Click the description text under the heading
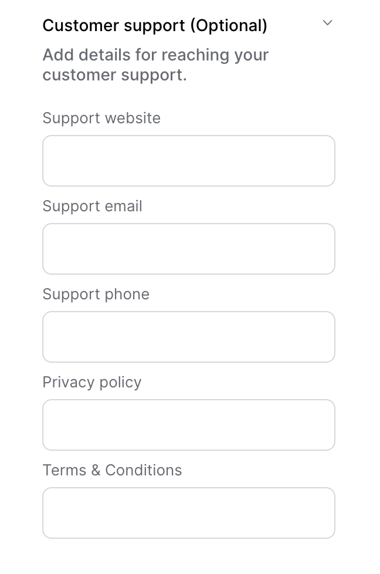The width and height of the screenshot is (380, 574). (x=155, y=65)
